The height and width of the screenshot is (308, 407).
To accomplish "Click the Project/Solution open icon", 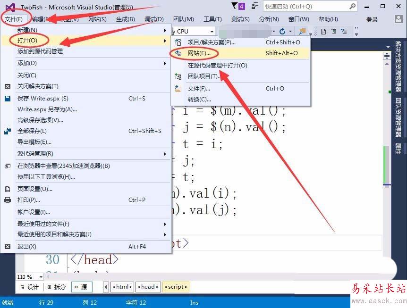I will coord(178,42).
